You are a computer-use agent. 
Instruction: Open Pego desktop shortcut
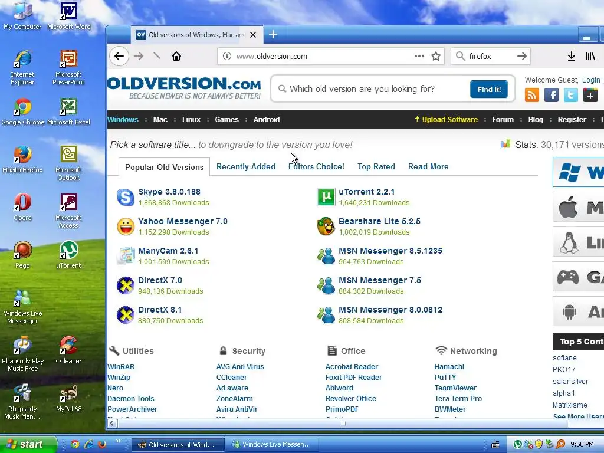[22, 255]
